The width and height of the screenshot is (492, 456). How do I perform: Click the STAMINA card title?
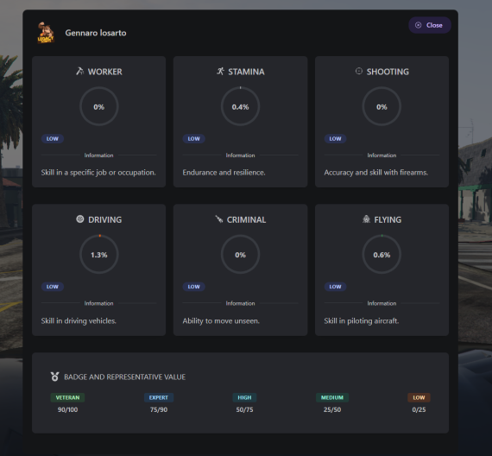tap(246, 72)
